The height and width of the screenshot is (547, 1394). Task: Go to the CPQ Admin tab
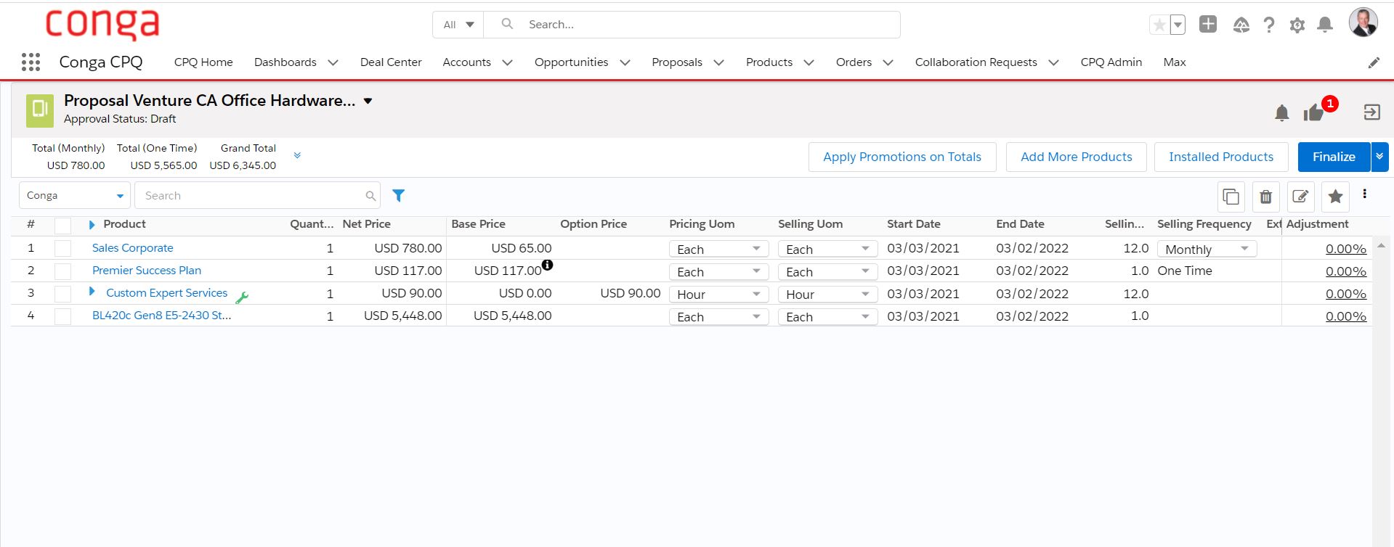[x=1111, y=62]
